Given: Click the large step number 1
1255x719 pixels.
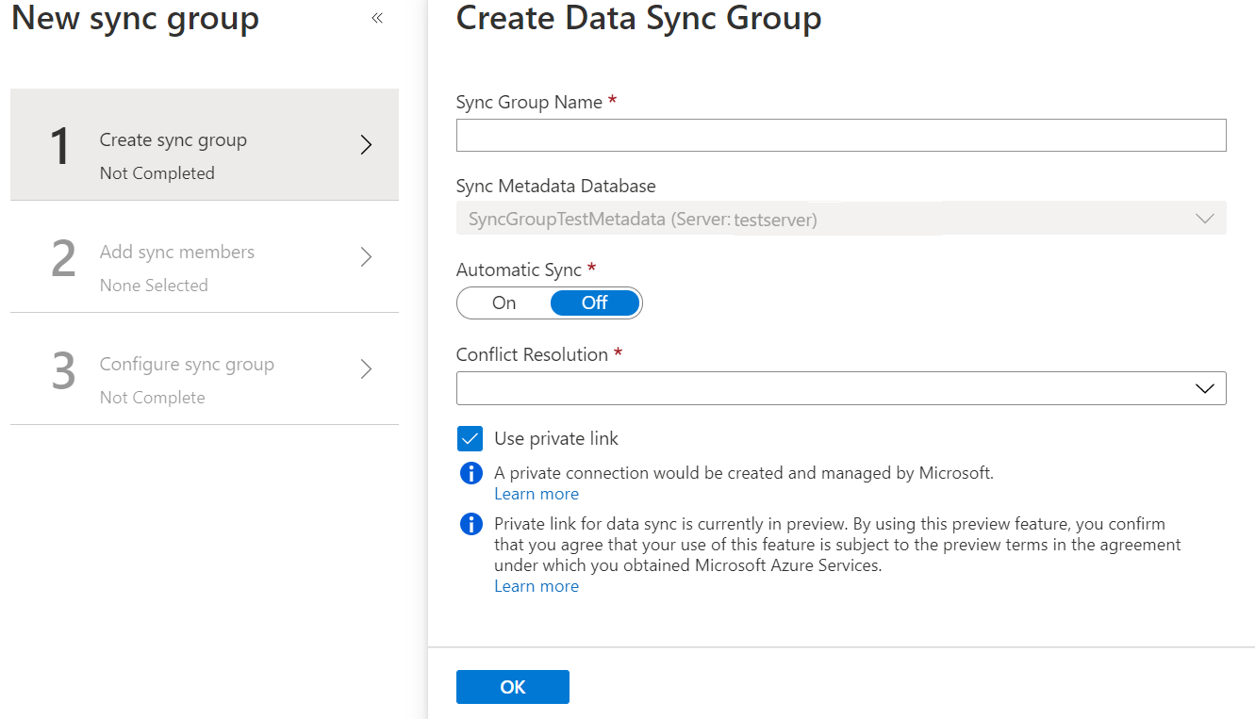Looking at the screenshot, I should pyautogui.click(x=60, y=147).
